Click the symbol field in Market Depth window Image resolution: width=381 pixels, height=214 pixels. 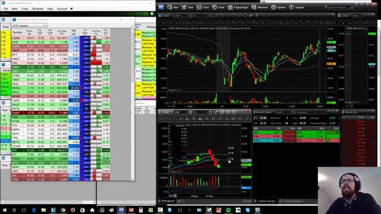point(283,112)
